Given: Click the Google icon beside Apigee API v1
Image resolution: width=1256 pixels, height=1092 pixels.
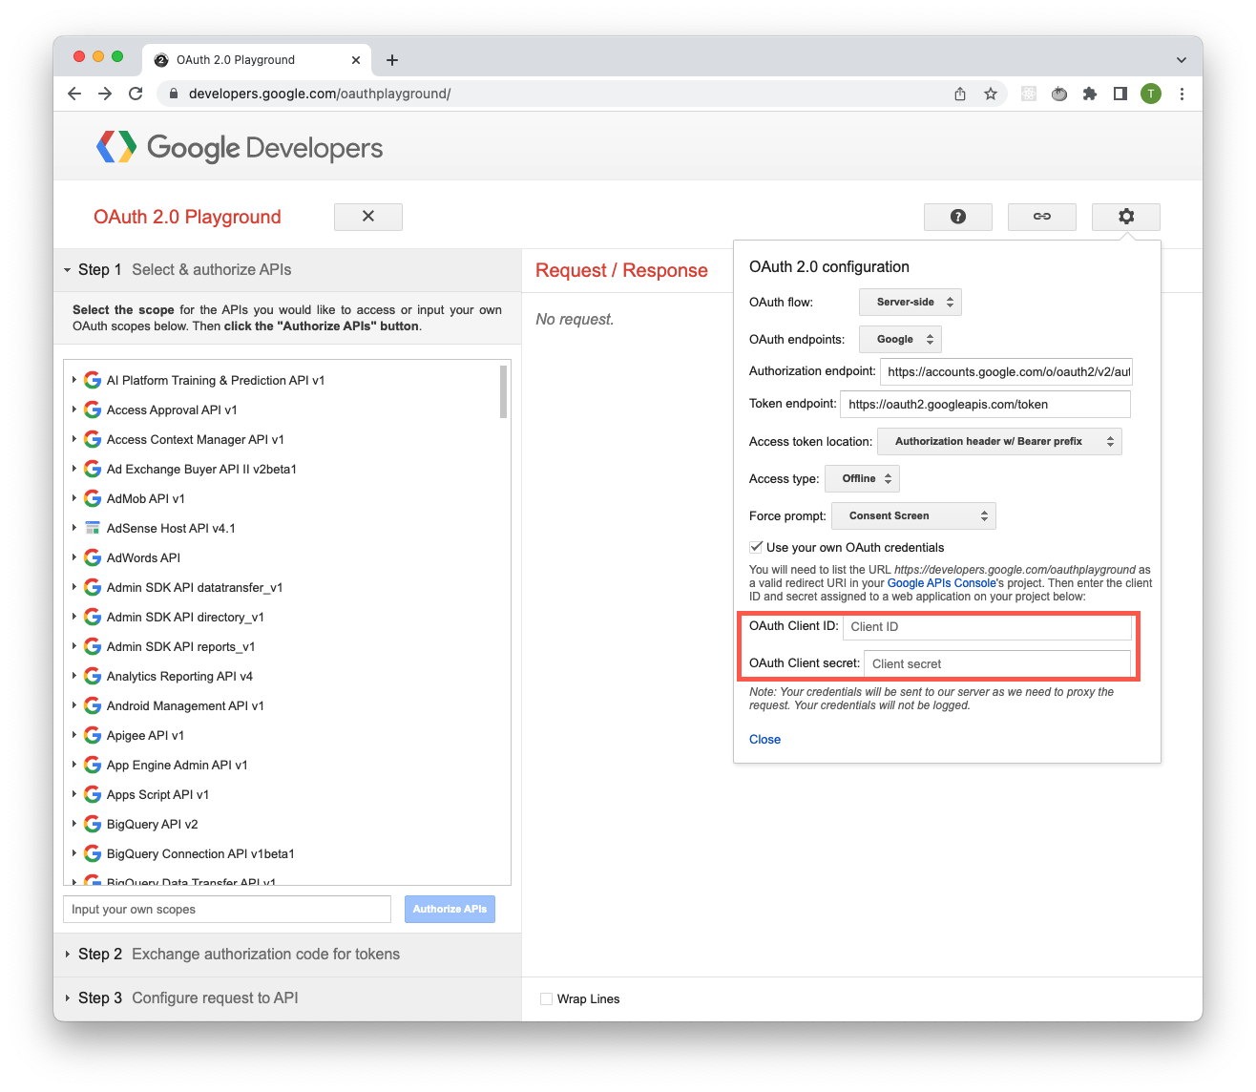Looking at the screenshot, I should tap(93, 735).
